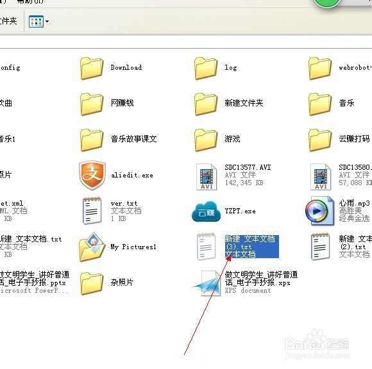This screenshot has height=369, width=372.
Task: Open the My Pictures1 folder icon
Action: tap(92, 247)
